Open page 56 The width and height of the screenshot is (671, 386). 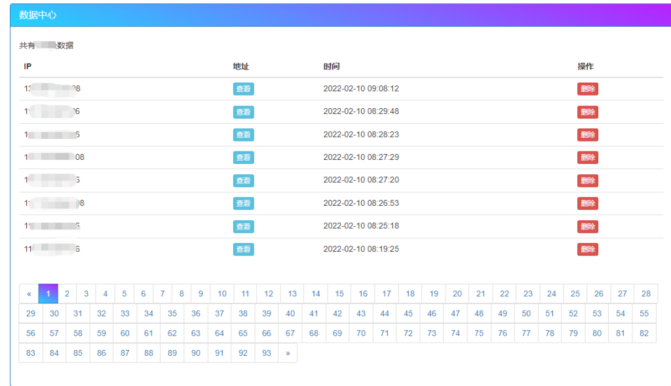tap(31, 334)
